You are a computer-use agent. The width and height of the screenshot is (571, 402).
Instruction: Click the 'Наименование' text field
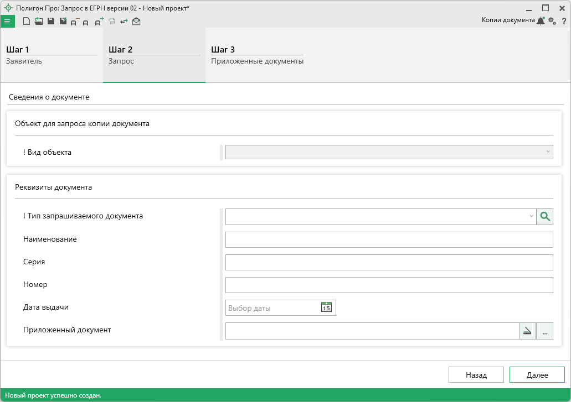click(389, 239)
